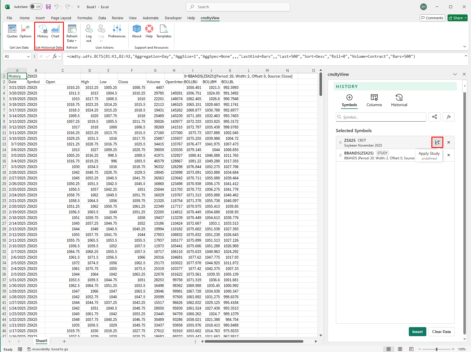Image resolution: width=471 pixels, height=352 pixels.
Task: Open the Data ribbon tab
Action: click(x=102, y=18)
